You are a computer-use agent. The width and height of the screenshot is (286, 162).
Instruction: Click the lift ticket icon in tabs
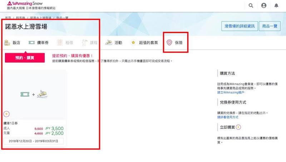pos(31,43)
